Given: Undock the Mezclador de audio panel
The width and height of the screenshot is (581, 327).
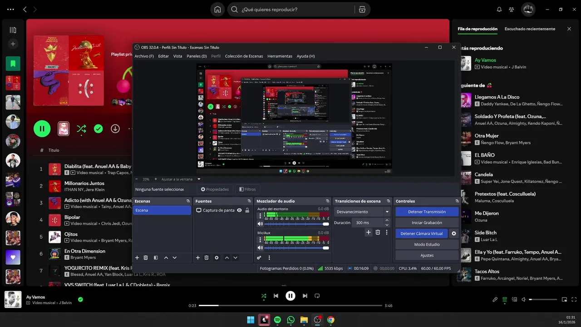Looking at the screenshot, I should 327,201.
